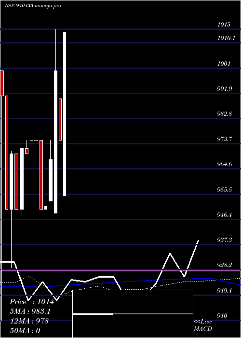This screenshot has height=338, width=241.
Task: Click the '12MA : 978' readout
Action: click(29, 321)
